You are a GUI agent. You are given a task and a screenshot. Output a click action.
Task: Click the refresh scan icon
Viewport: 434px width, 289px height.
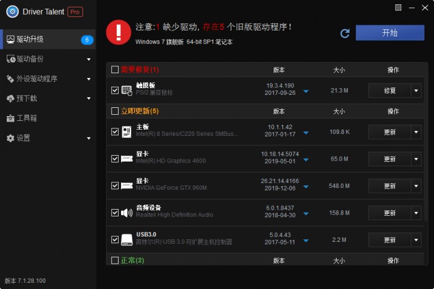coord(345,33)
